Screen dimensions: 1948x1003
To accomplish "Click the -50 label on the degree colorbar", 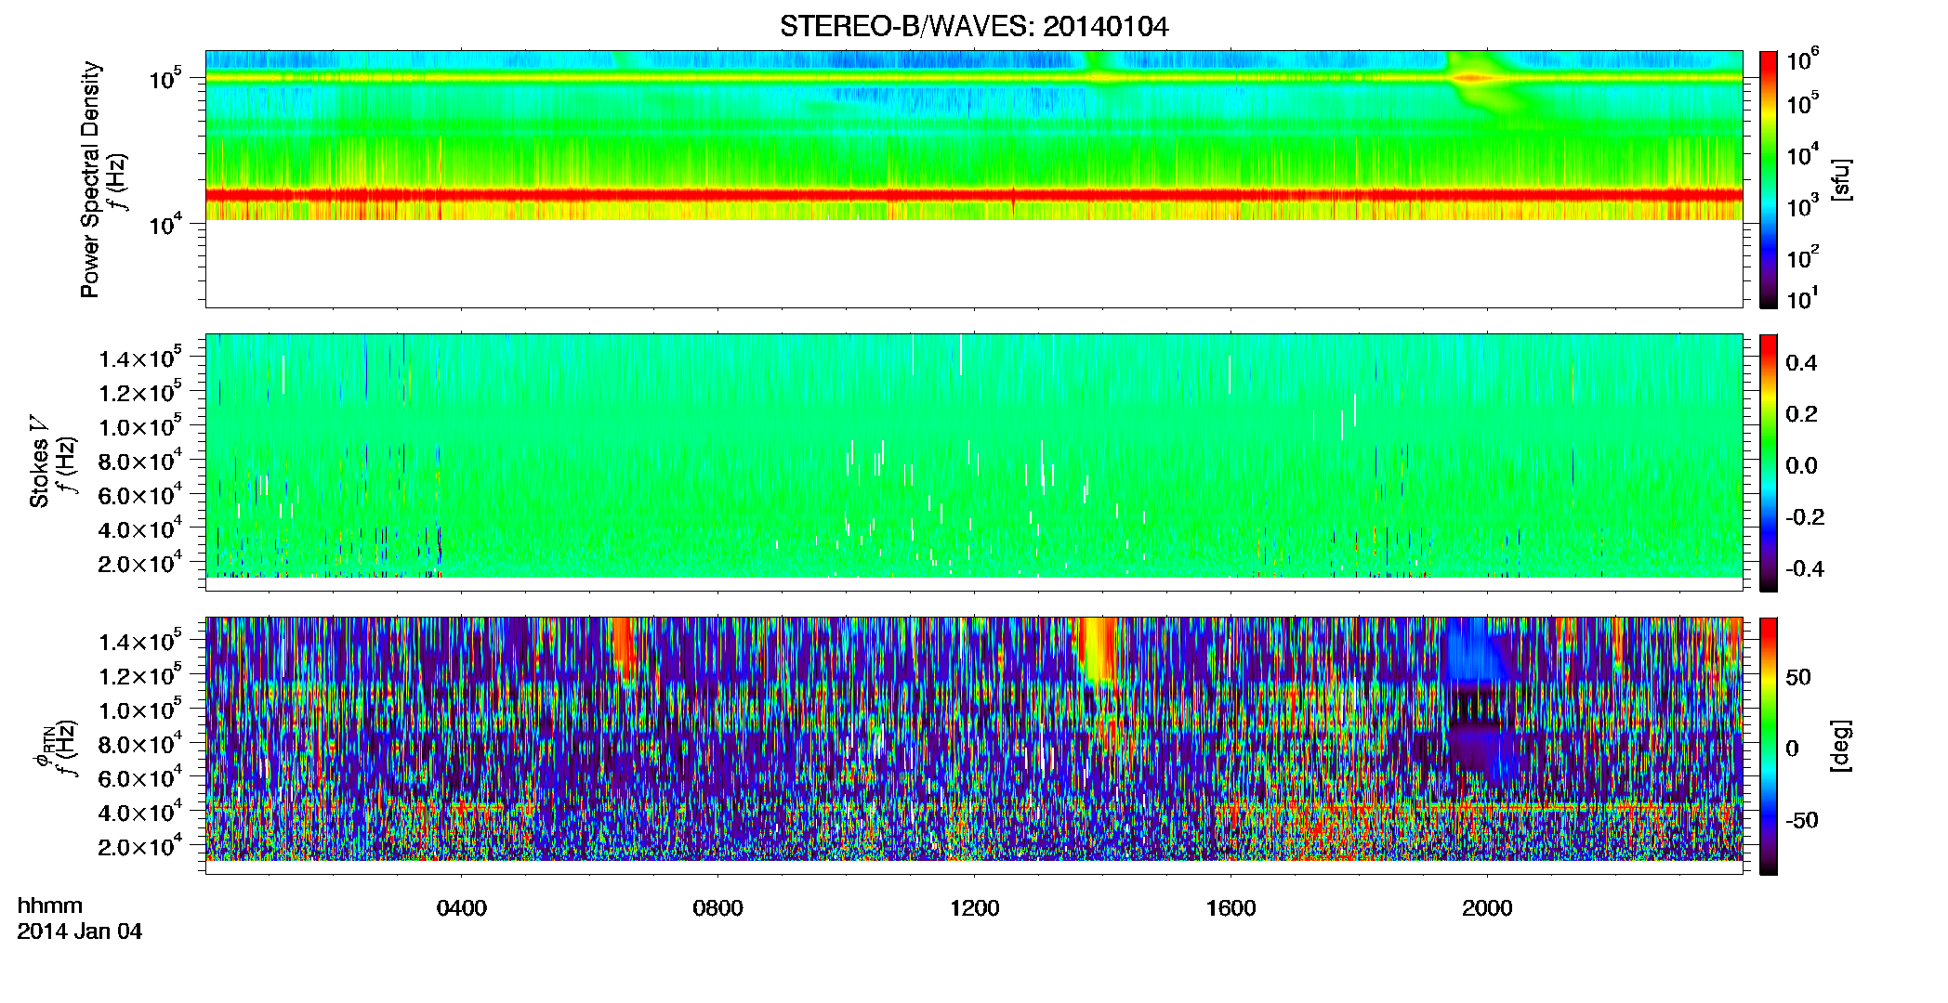I will click(1802, 821).
